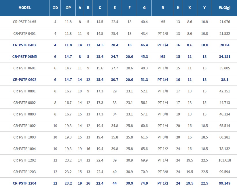Click the PT 1/2 value for CR-PSTF 1204

pos(163,183)
